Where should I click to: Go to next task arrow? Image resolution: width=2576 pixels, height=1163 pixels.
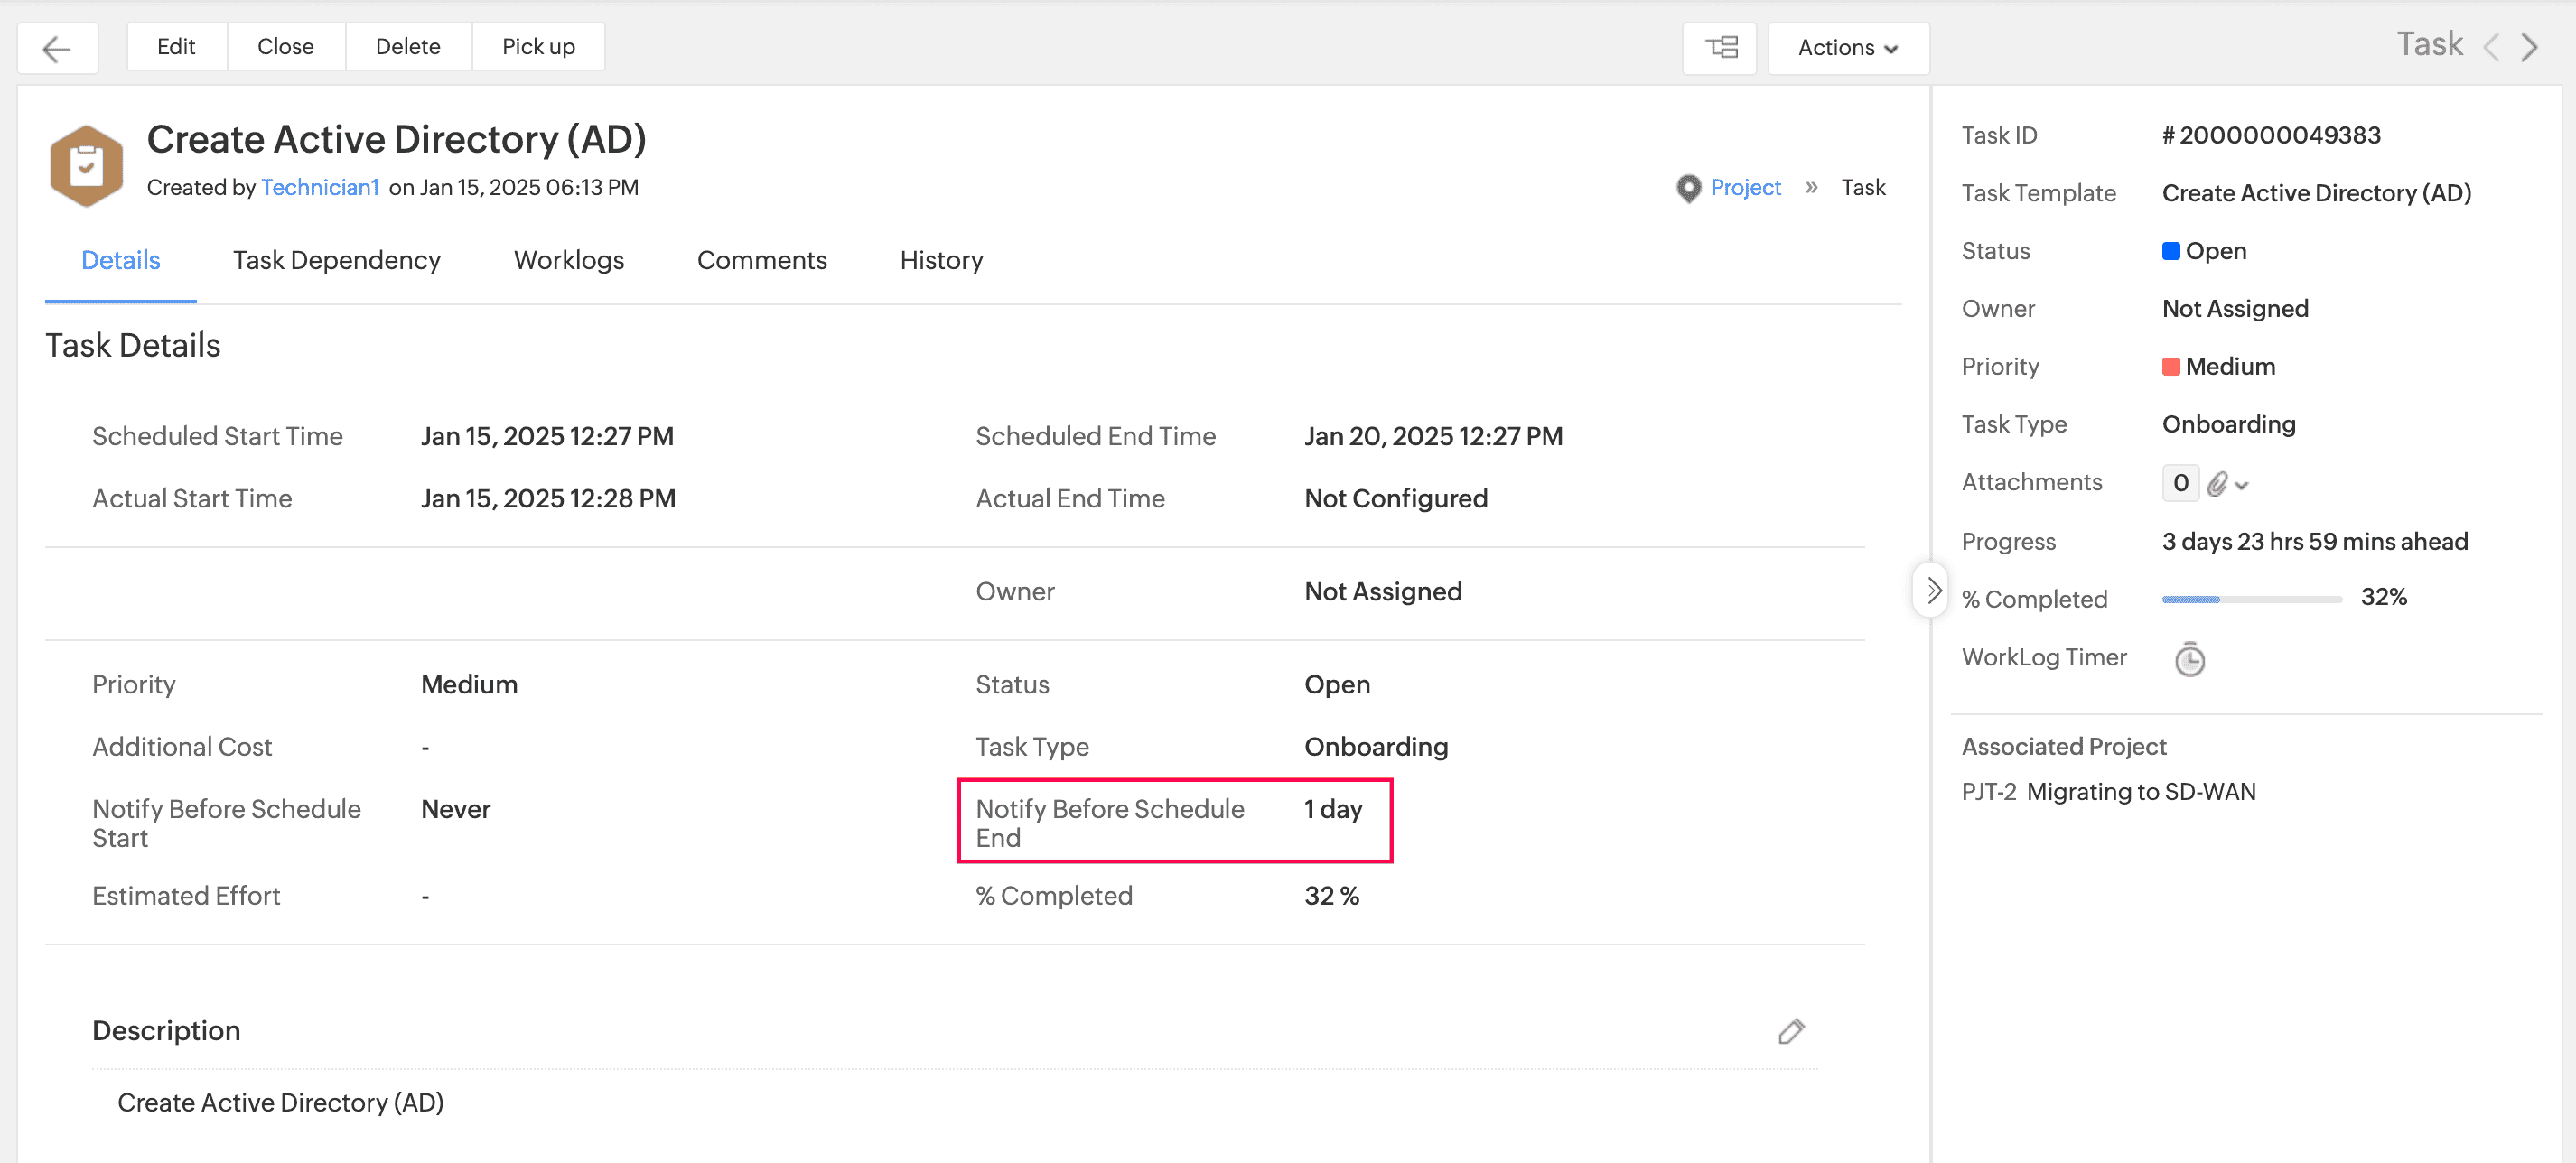coord(2530,47)
